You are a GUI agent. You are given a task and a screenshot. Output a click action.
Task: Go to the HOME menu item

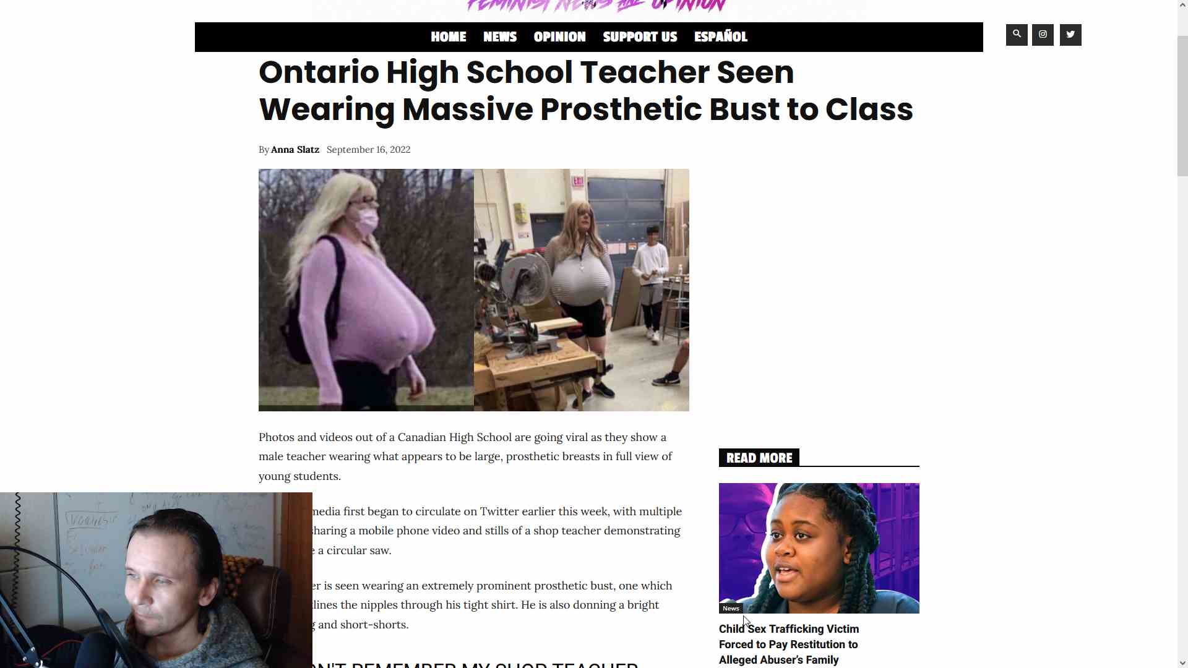[449, 37]
